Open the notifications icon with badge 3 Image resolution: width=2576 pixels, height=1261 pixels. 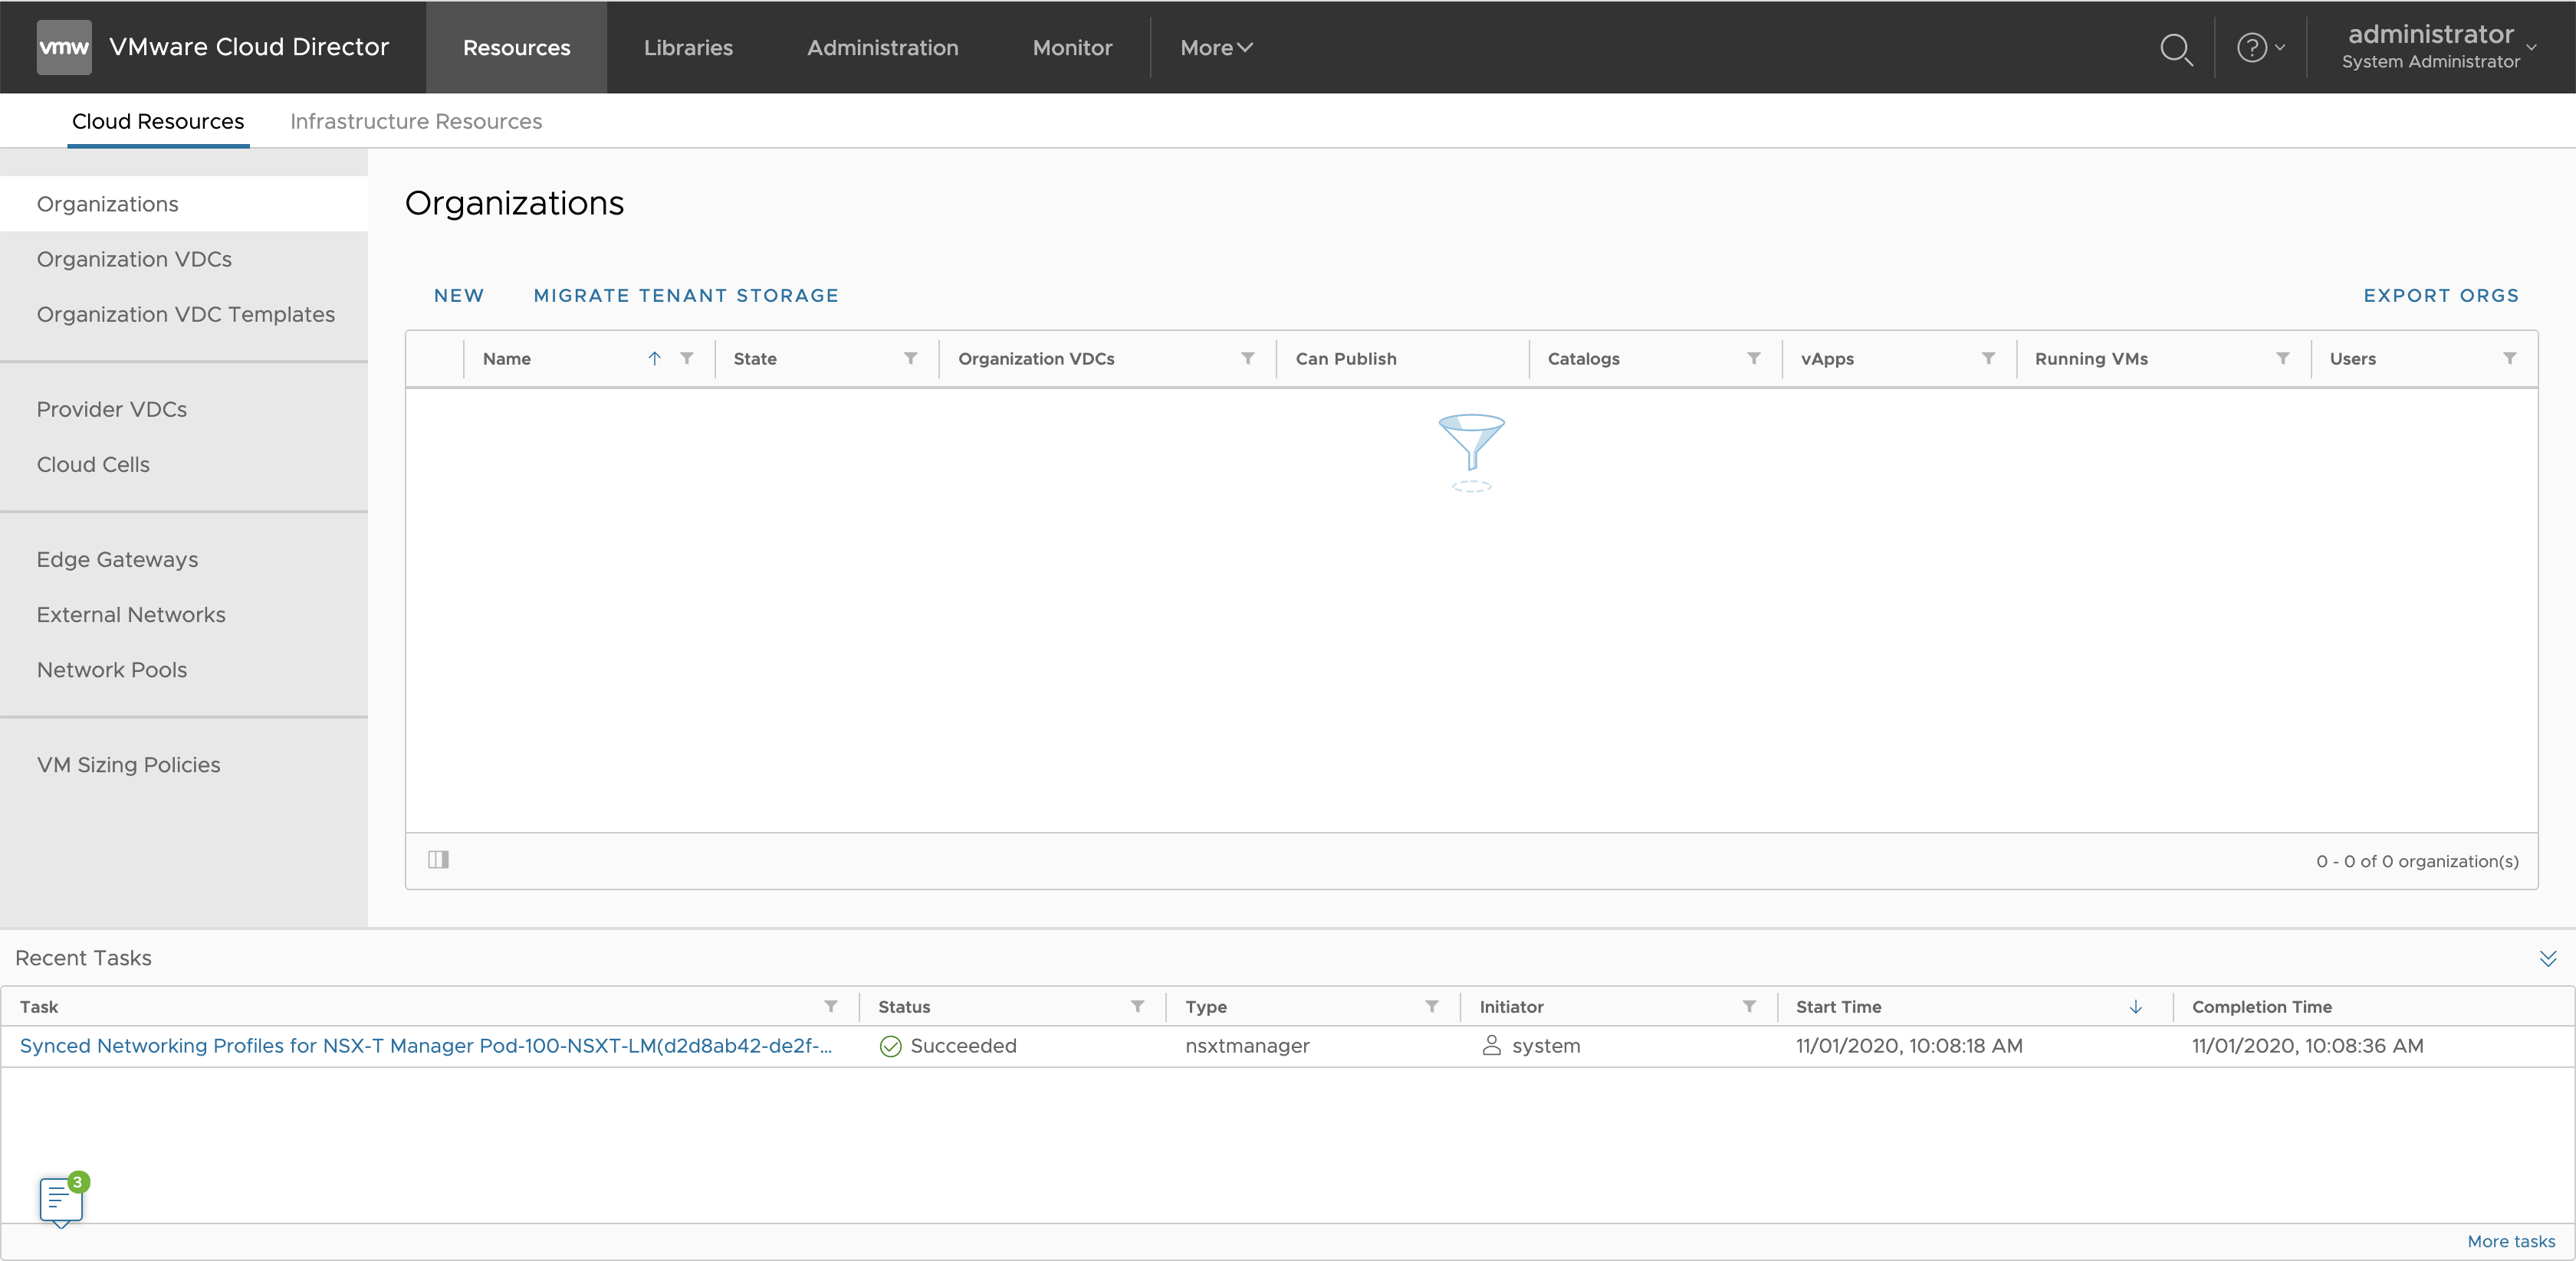click(61, 1198)
